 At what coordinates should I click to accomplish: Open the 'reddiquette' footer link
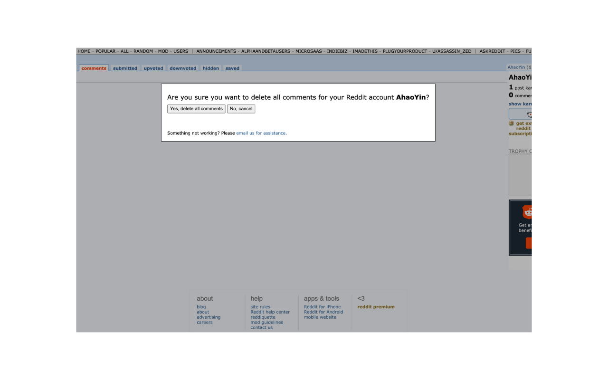[263, 317]
